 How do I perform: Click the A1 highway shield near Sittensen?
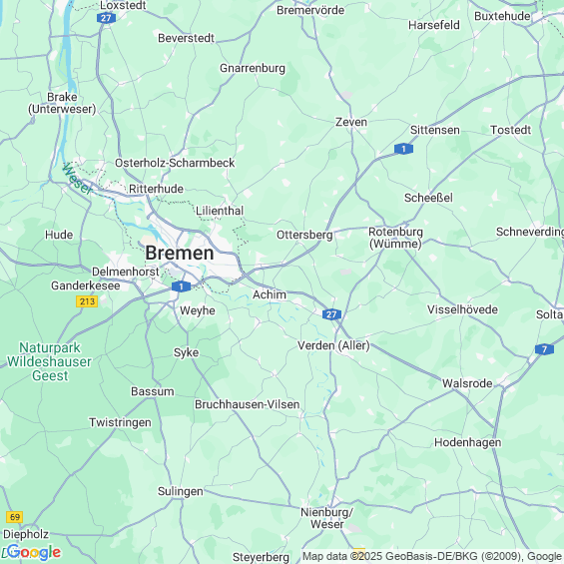[x=403, y=149]
